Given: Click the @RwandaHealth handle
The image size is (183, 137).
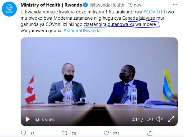Looking at the screenshot, I should [x=107, y=5].
